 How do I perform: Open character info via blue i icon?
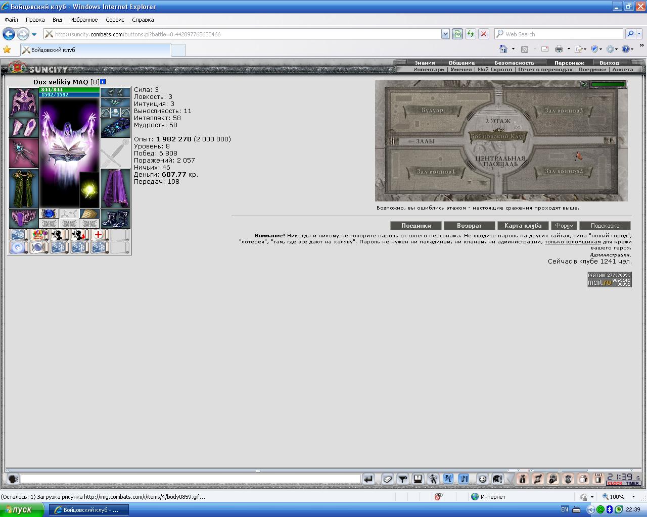pyautogui.click(x=103, y=81)
